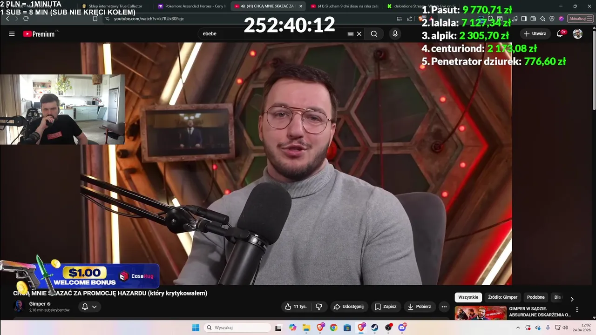Open Copilot from the taskbar
The image size is (596, 335).
(x=292, y=328)
